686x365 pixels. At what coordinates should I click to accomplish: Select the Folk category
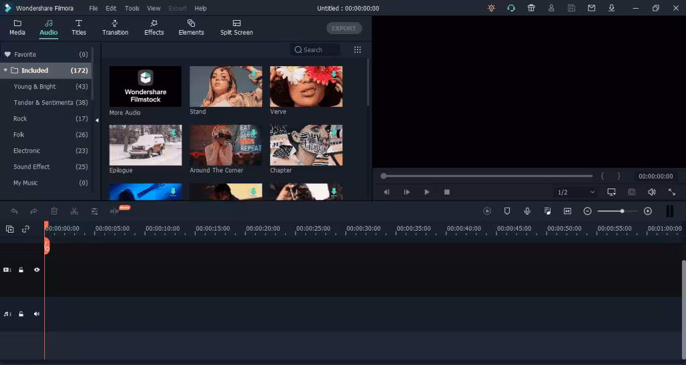click(46, 135)
